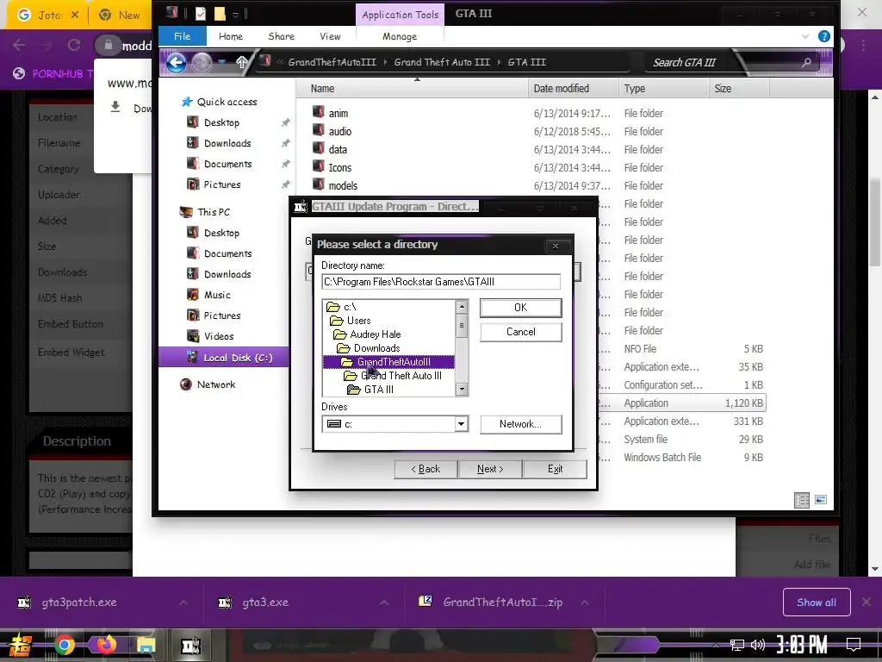Select Application Tools contextual tab
This screenshot has height=662, width=882.
[400, 15]
